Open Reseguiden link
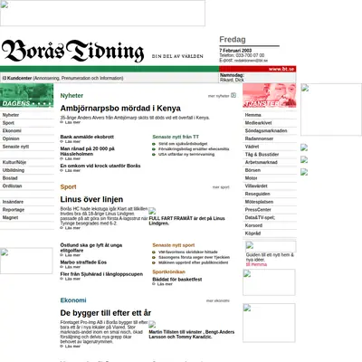Screen dimensions: 362x362 (x=257, y=194)
